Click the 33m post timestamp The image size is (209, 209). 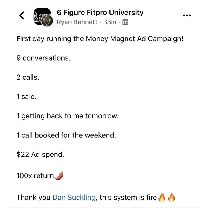point(110,22)
